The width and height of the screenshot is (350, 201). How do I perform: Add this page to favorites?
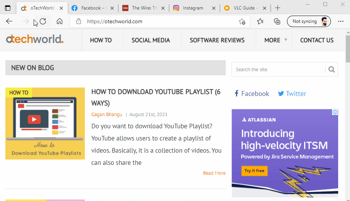pyautogui.click(x=242, y=22)
